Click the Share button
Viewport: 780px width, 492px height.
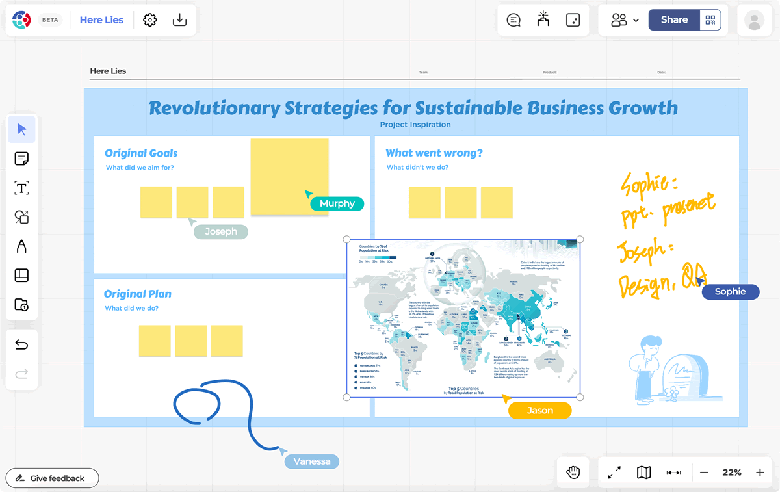(x=674, y=20)
